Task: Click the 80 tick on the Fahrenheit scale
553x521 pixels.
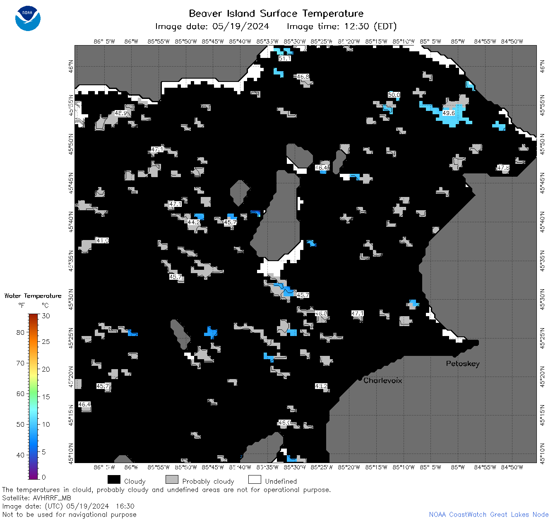Action: pos(20,332)
